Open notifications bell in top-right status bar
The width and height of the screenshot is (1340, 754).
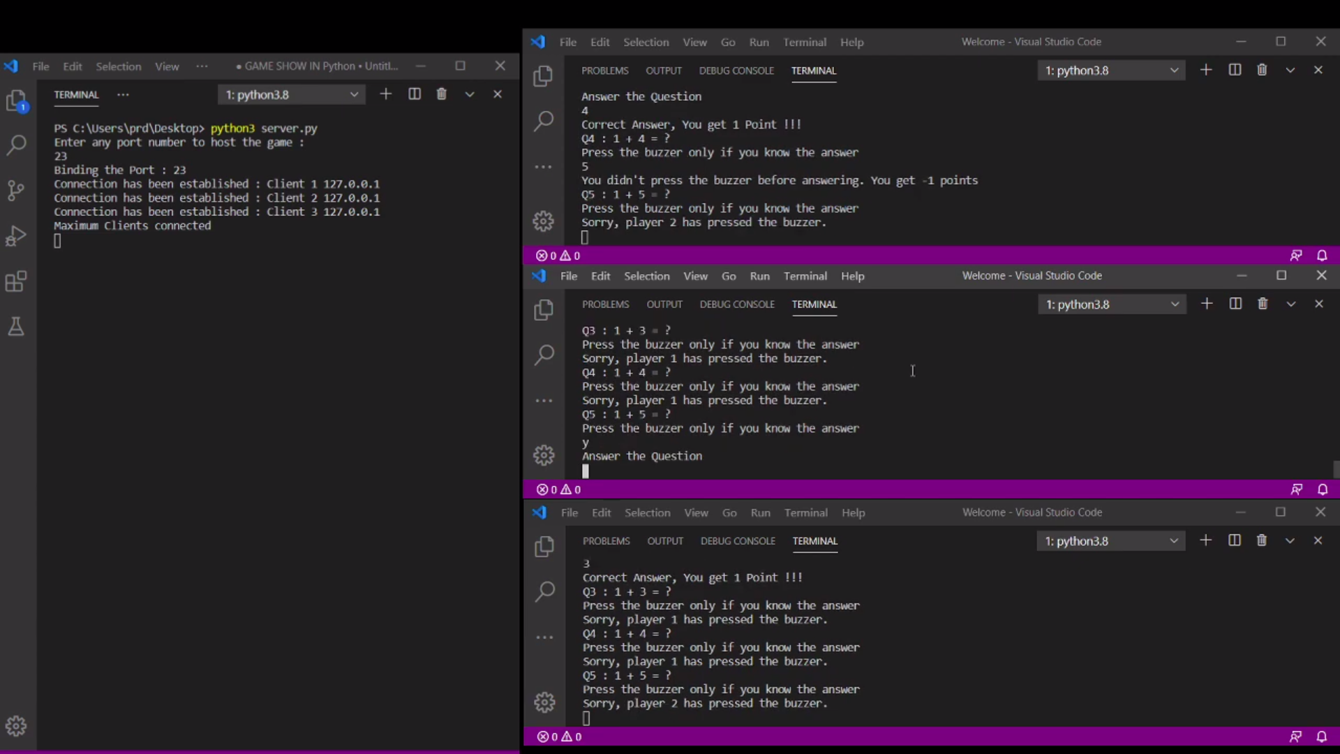[1322, 256]
